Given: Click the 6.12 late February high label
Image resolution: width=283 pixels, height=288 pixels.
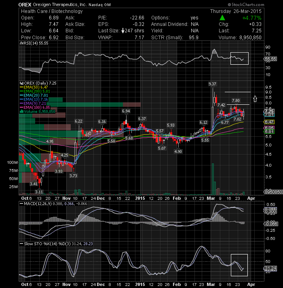Looking at the screenshot, I should pos(203,122).
